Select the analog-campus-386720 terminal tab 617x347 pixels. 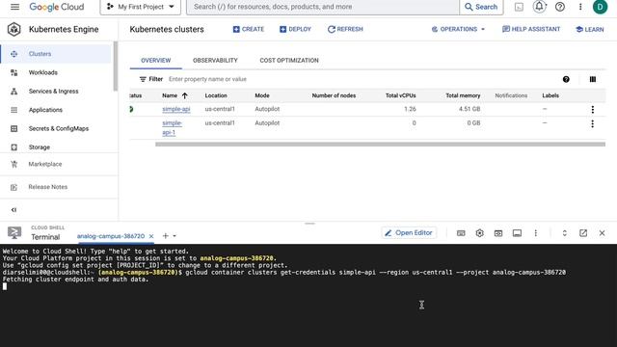111,236
